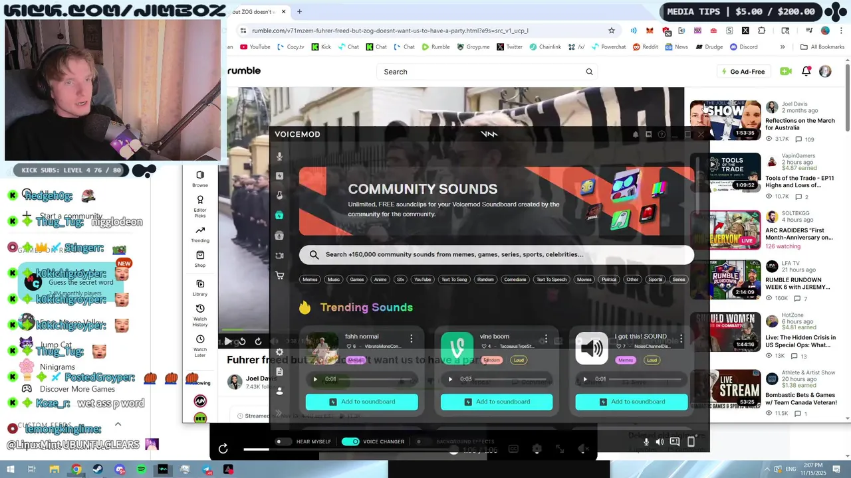
Task: Open Rumble Trending sidebar item
Action: [200, 234]
